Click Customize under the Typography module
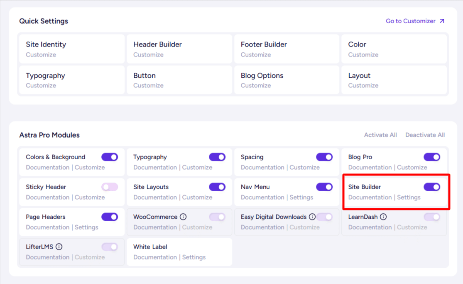 point(197,168)
